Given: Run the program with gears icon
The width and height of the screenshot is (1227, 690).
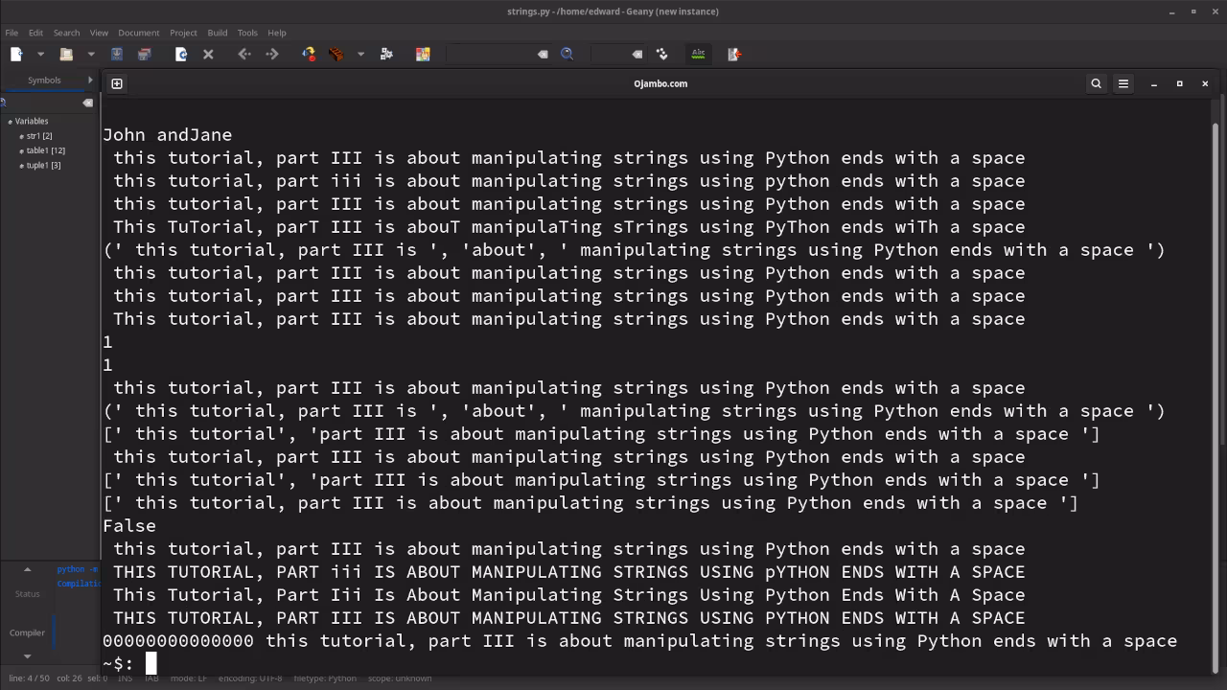Looking at the screenshot, I should click(386, 55).
